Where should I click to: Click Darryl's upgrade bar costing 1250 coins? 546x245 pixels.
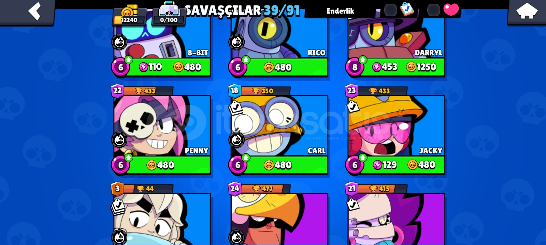coord(403,67)
